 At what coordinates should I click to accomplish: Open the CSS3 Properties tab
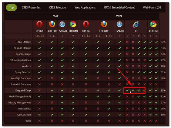click(x=31, y=7)
